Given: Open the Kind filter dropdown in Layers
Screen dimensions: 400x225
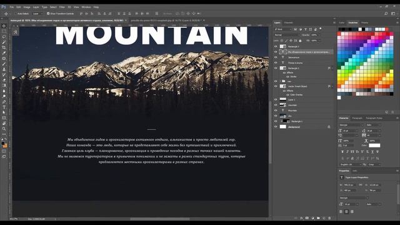Looking at the screenshot, I should click(283, 29).
